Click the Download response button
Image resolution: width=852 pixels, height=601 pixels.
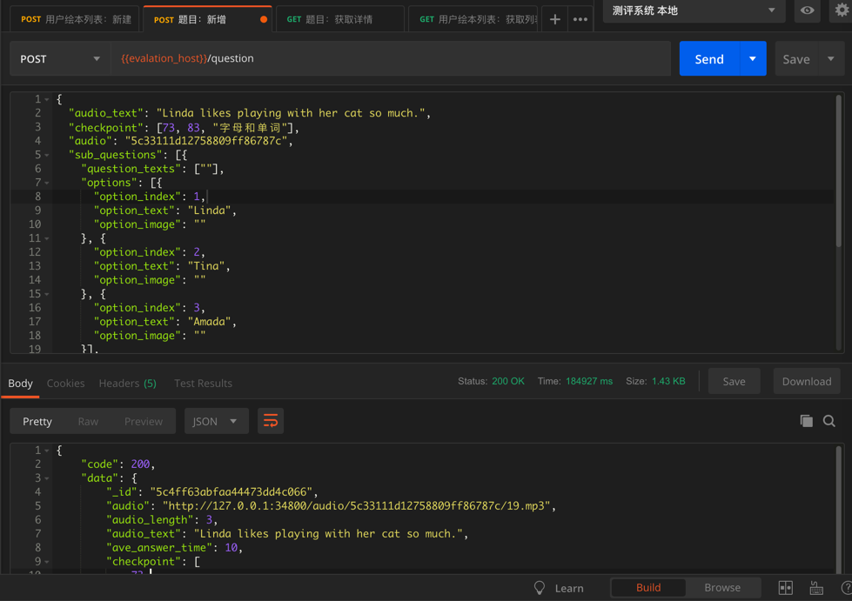806,381
